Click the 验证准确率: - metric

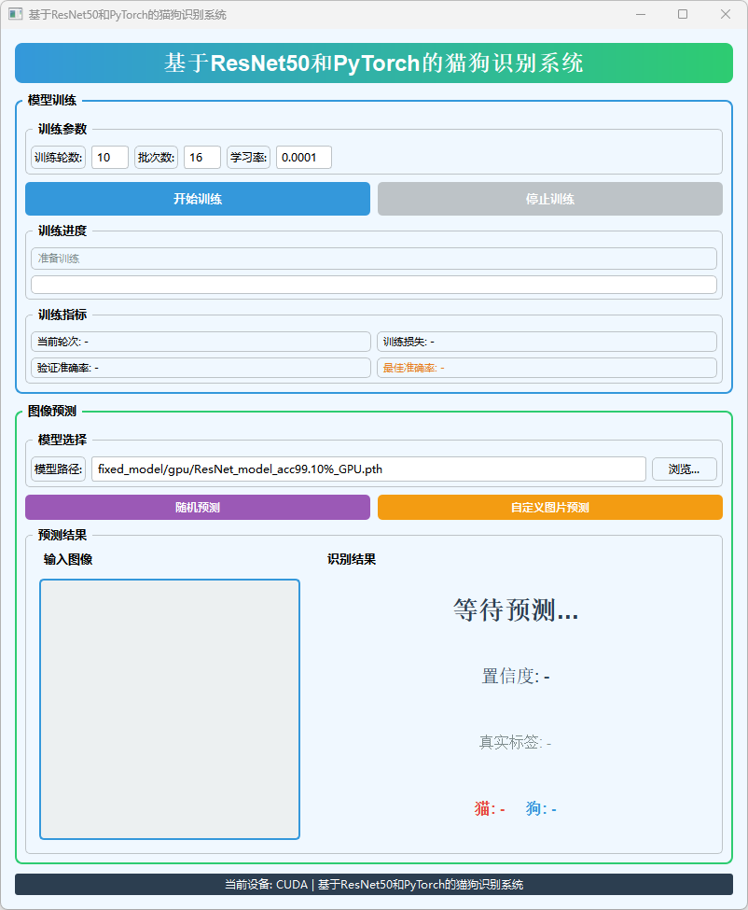click(201, 368)
